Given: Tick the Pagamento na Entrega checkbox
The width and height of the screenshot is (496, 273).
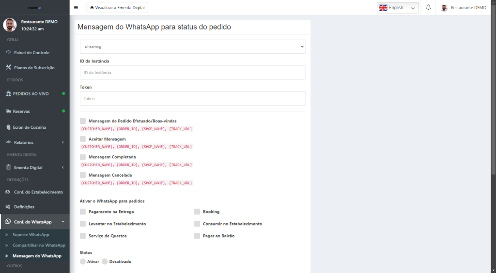Looking at the screenshot, I should [x=83, y=212].
